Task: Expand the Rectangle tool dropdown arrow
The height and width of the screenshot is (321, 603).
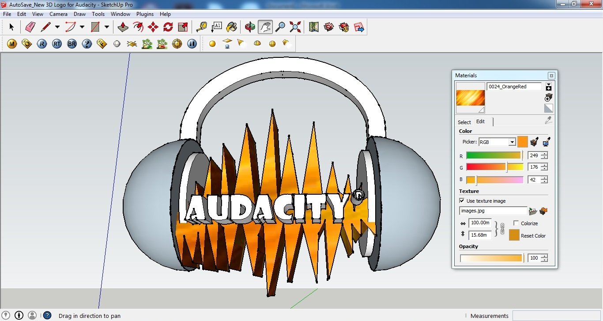Action: 107,27
